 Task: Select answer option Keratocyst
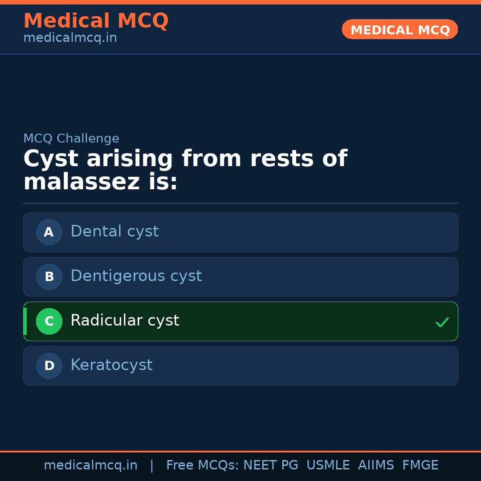[x=240, y=366]
